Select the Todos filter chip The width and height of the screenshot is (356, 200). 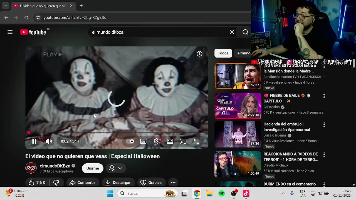pyautogui.click(x=223, y=53)
